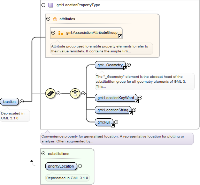Select the gml:LocationKeyWord element
200x185 pixels.
[116, 98]
